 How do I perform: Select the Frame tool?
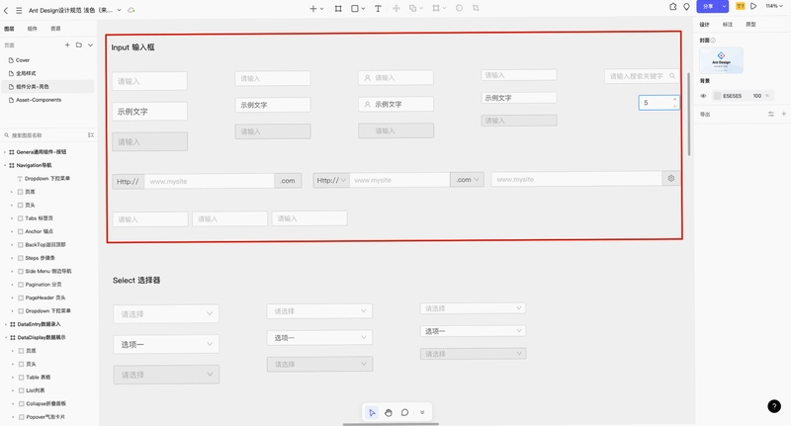click(x=338, y=9)
